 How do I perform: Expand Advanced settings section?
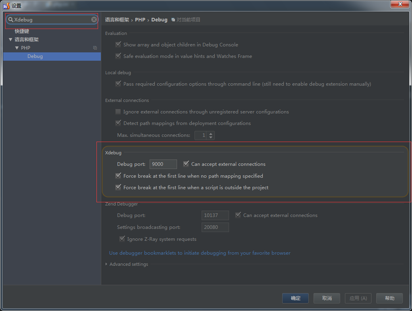tap(106, 264)
